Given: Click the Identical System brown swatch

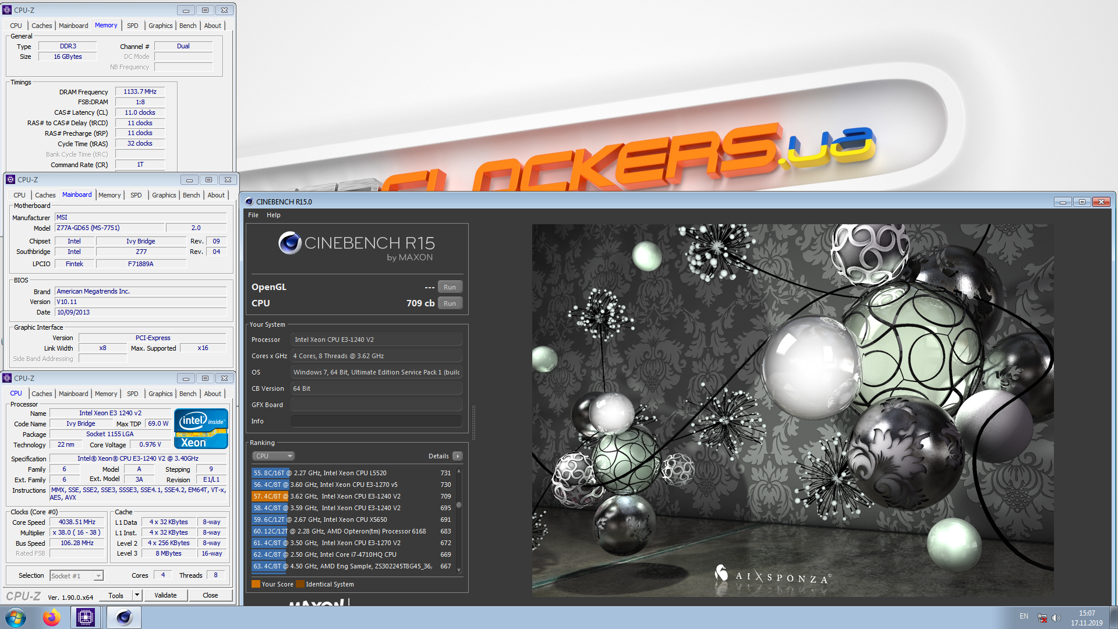Looking at the screenshot, I should tap(300, 584).
